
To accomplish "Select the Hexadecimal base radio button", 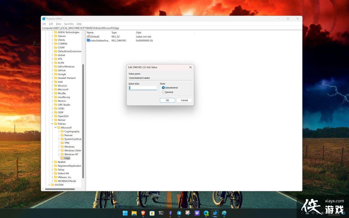I will (163, 87).
